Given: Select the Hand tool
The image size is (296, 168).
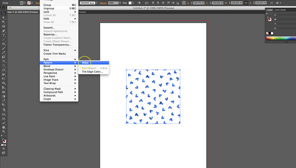Looking at the screenshot, I should [4, 127].
